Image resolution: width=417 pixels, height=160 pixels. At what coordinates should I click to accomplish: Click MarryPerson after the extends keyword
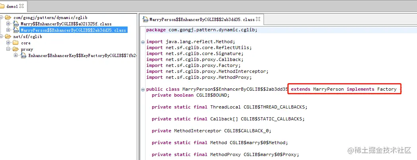[x=328, y=89]
